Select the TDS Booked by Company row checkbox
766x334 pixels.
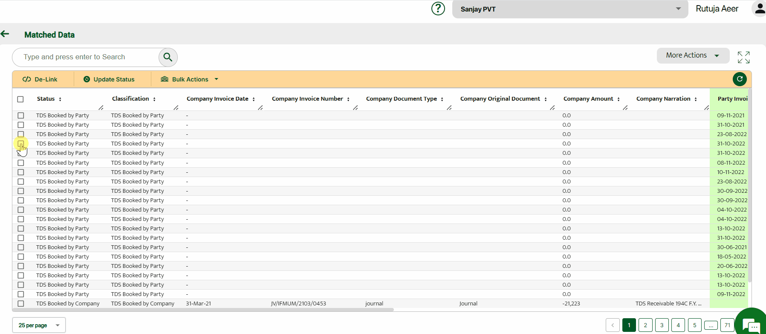pyautogui.click(x=21, y=304)
